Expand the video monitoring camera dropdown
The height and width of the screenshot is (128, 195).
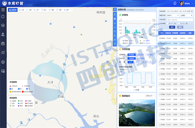[x=150, y=96]
